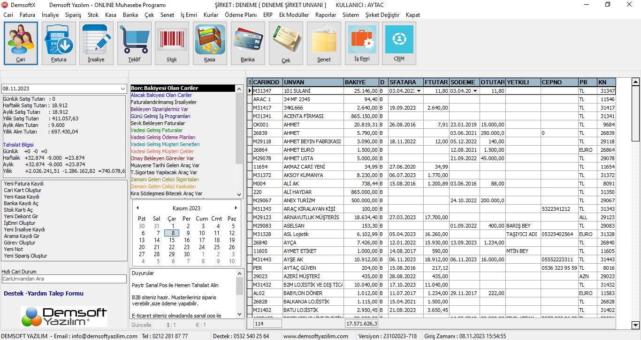Click the Duyurular panel scroll-down arrow

click(239, 314)
